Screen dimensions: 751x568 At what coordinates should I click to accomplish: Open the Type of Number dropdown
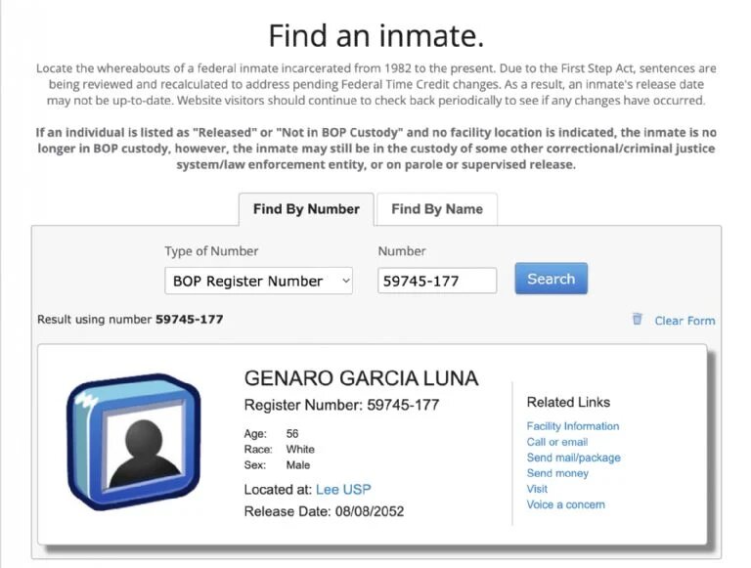point(258,281)
